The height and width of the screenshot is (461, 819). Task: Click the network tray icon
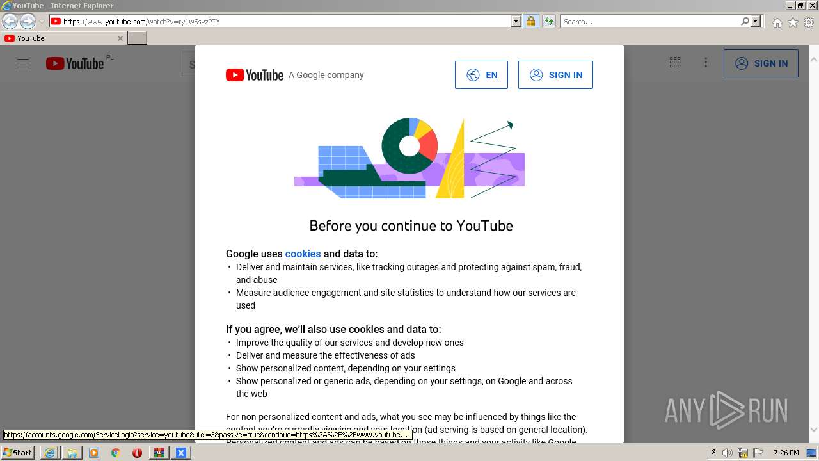click(743, 453)
